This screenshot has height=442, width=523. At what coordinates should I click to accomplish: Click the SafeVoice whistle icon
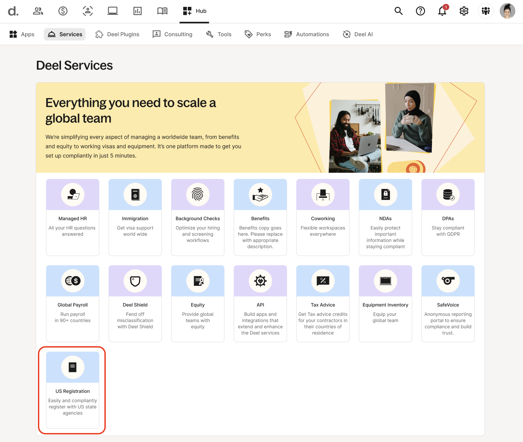coord(448,281)
